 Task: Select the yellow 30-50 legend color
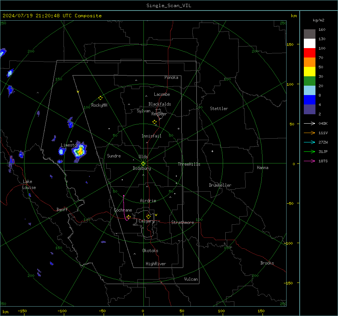(309, 72)
